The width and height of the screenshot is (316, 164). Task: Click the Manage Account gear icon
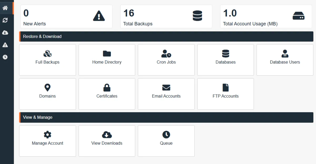point(47,135)
